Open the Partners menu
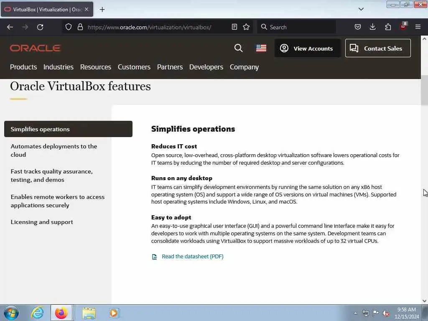428x321 pixels. 170,67
